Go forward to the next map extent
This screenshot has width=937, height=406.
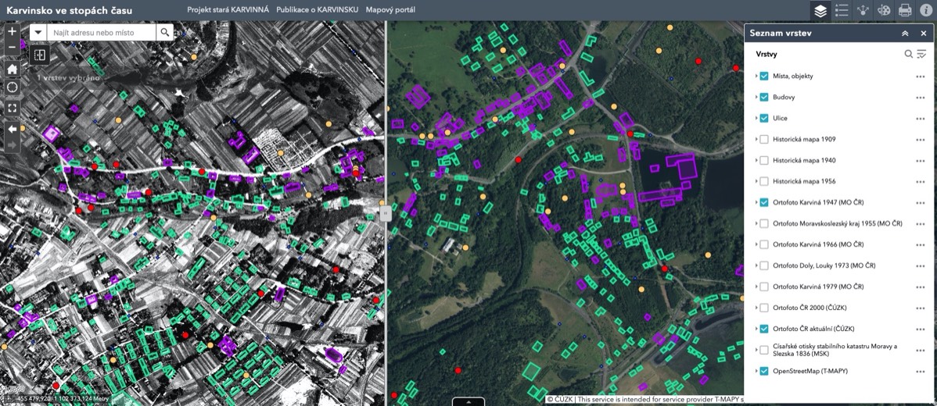point(12,145)
